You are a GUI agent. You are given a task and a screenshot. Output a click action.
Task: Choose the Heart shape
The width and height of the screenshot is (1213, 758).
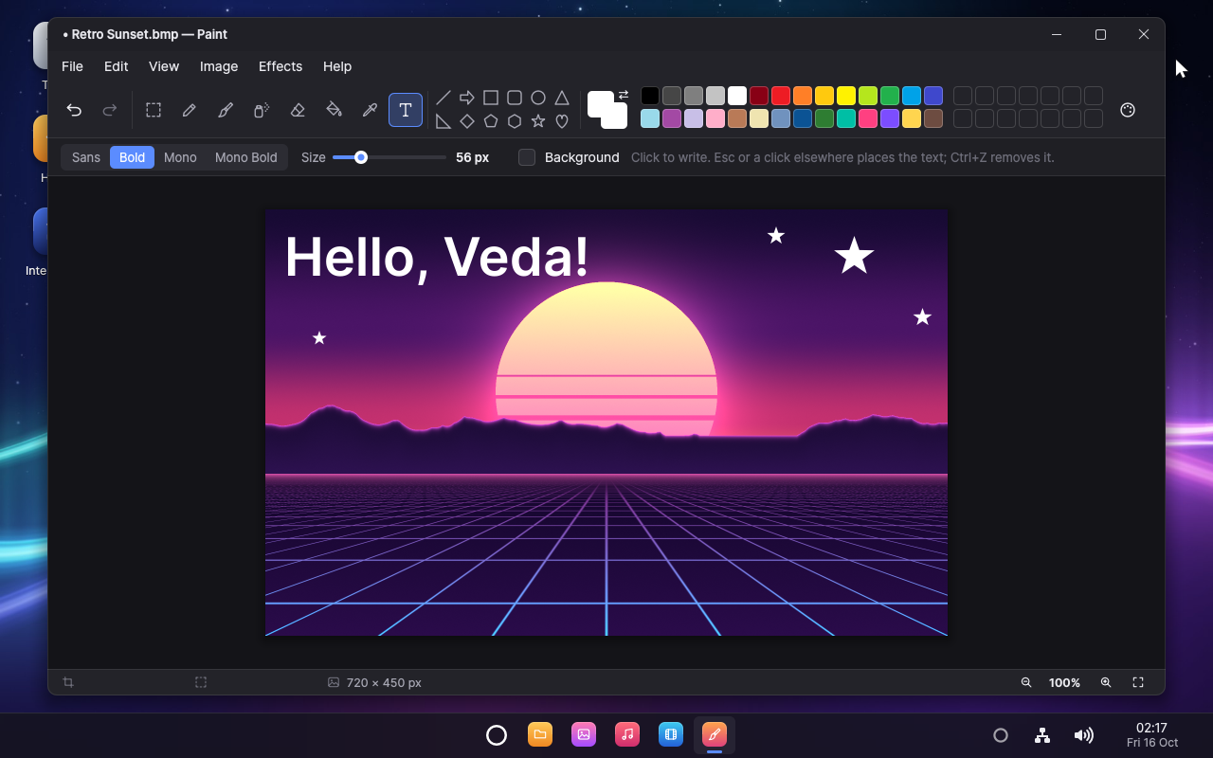coord(562,121)
